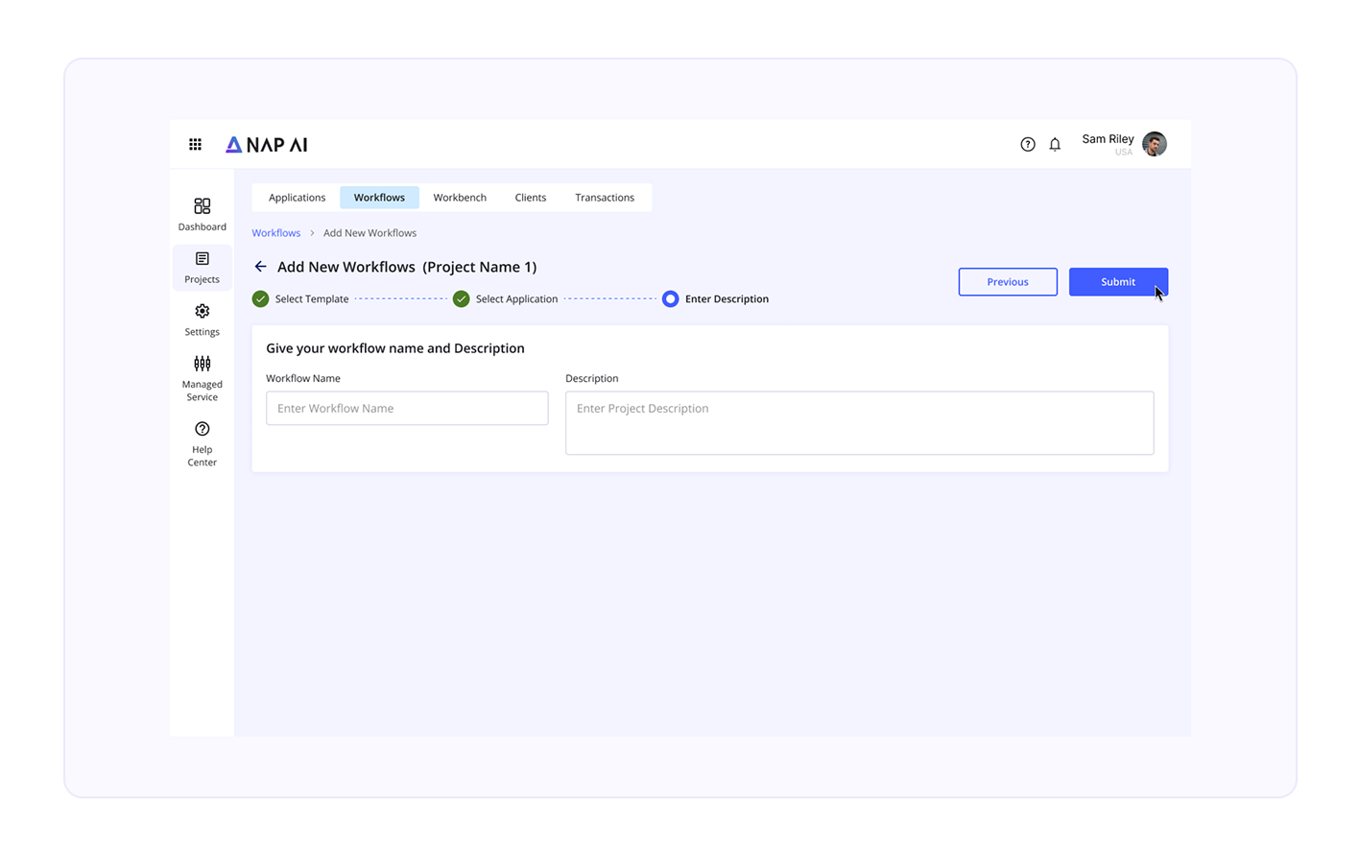Click the Select Template step checkmark

pyautogui.click(x=260, y=298)
